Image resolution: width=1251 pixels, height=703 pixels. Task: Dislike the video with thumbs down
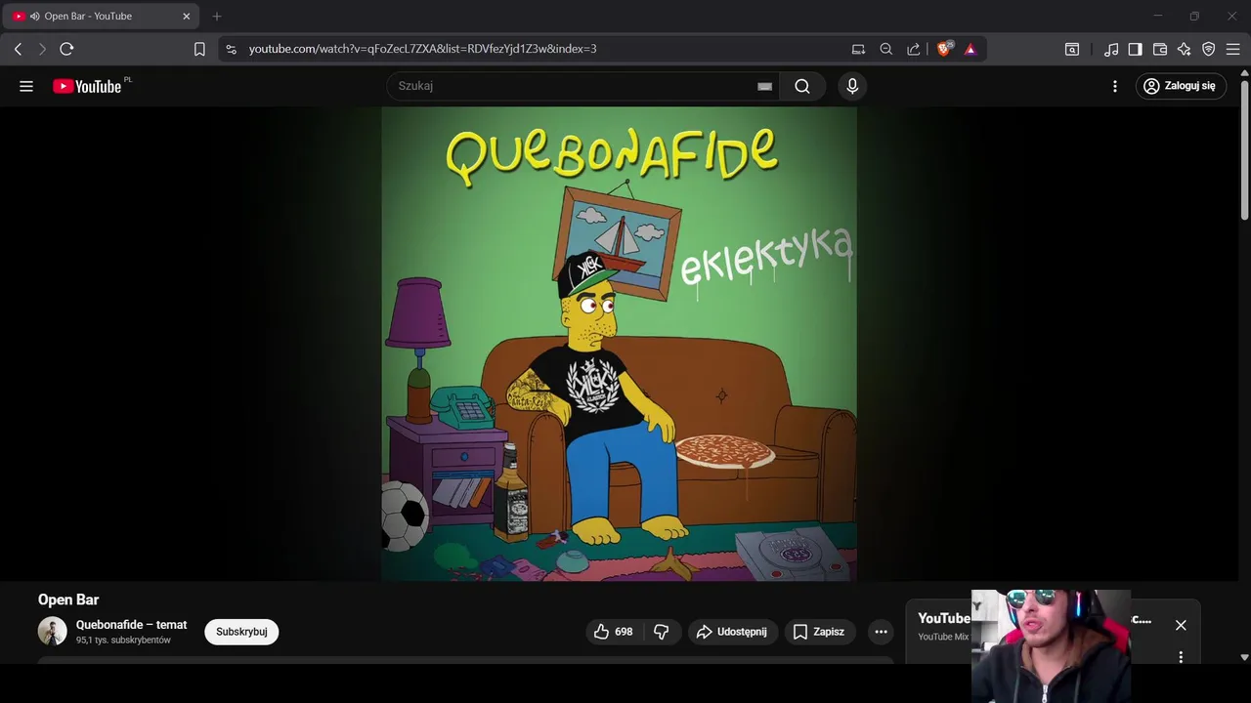pyautogui.click(x=661, y=632)
